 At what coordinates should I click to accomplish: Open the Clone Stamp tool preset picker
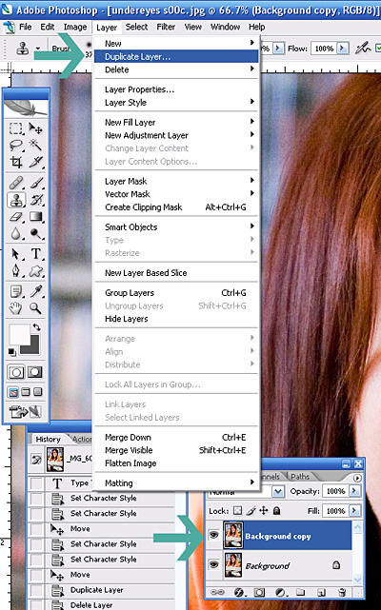tap(38, 49)
